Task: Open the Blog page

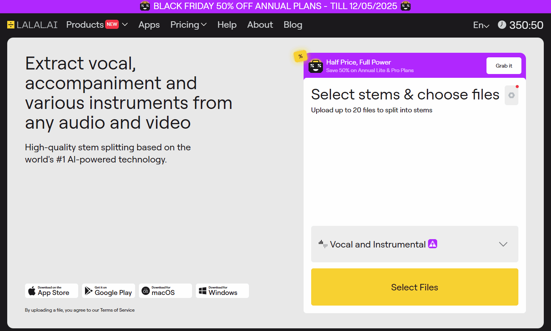Action: (293, 25)
